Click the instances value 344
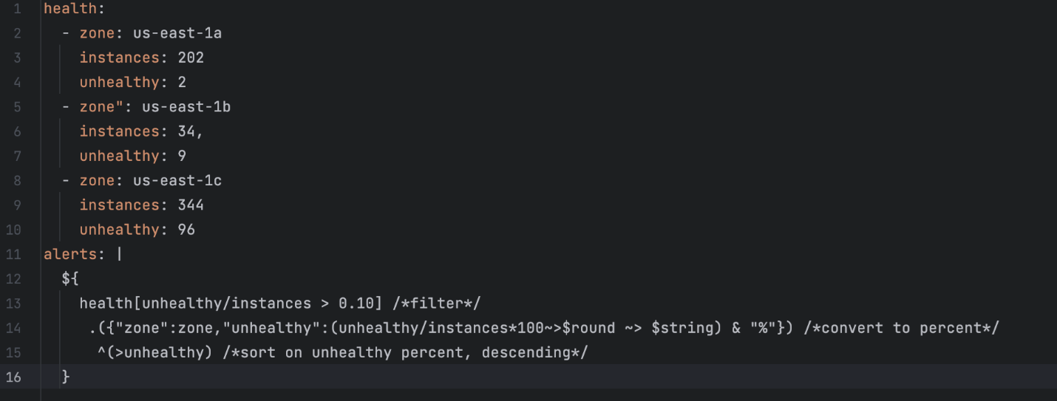 (x=190, y=205)
